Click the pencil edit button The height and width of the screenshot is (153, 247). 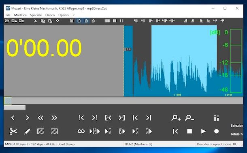tap(27, 131)
